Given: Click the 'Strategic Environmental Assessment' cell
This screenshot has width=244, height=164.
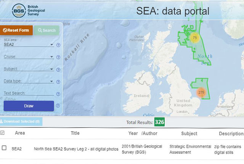Looking at the screenshot, I should 190,150.
